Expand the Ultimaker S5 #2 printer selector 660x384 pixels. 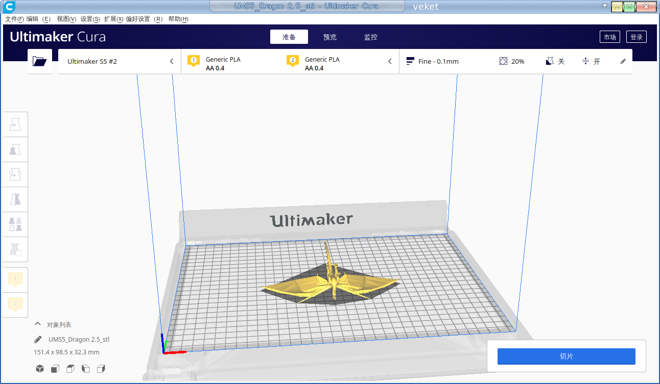click(171, 61)
